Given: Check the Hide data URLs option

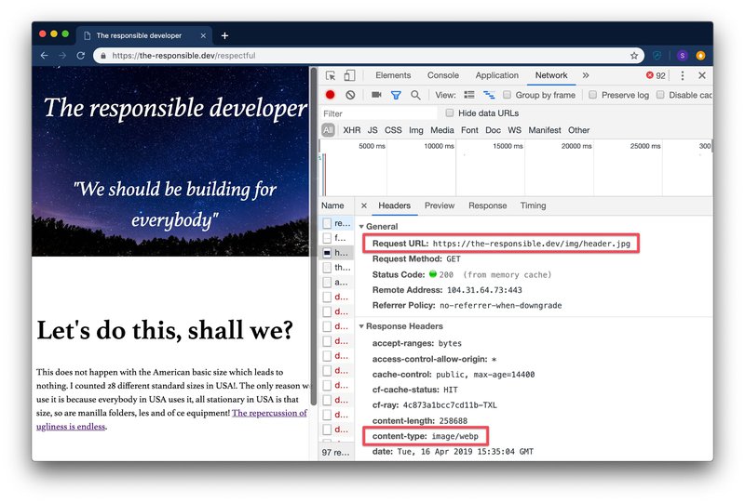Looking at the screenshot, I should coord(450,113).
